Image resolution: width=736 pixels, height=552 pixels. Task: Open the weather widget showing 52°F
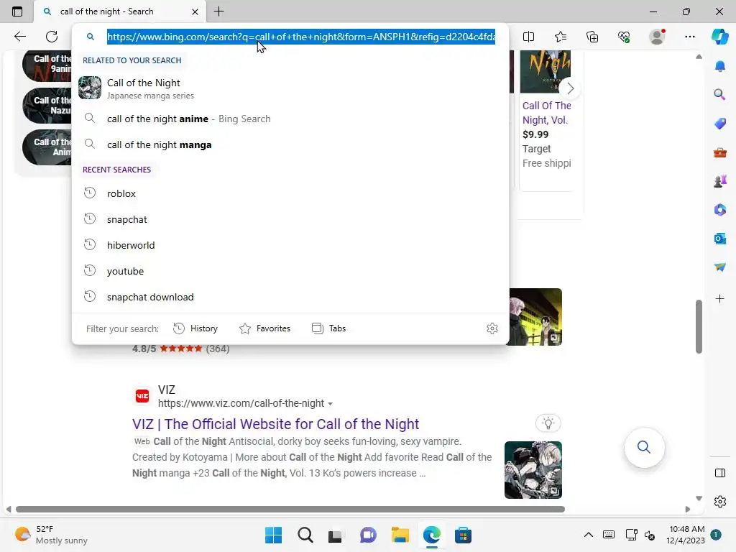click(51, 535)
